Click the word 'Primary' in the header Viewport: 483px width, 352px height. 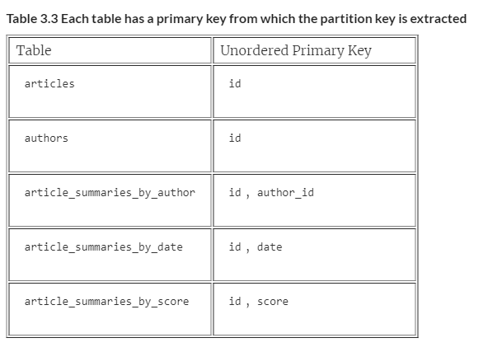pyautogui.click(x=318, y=51)
